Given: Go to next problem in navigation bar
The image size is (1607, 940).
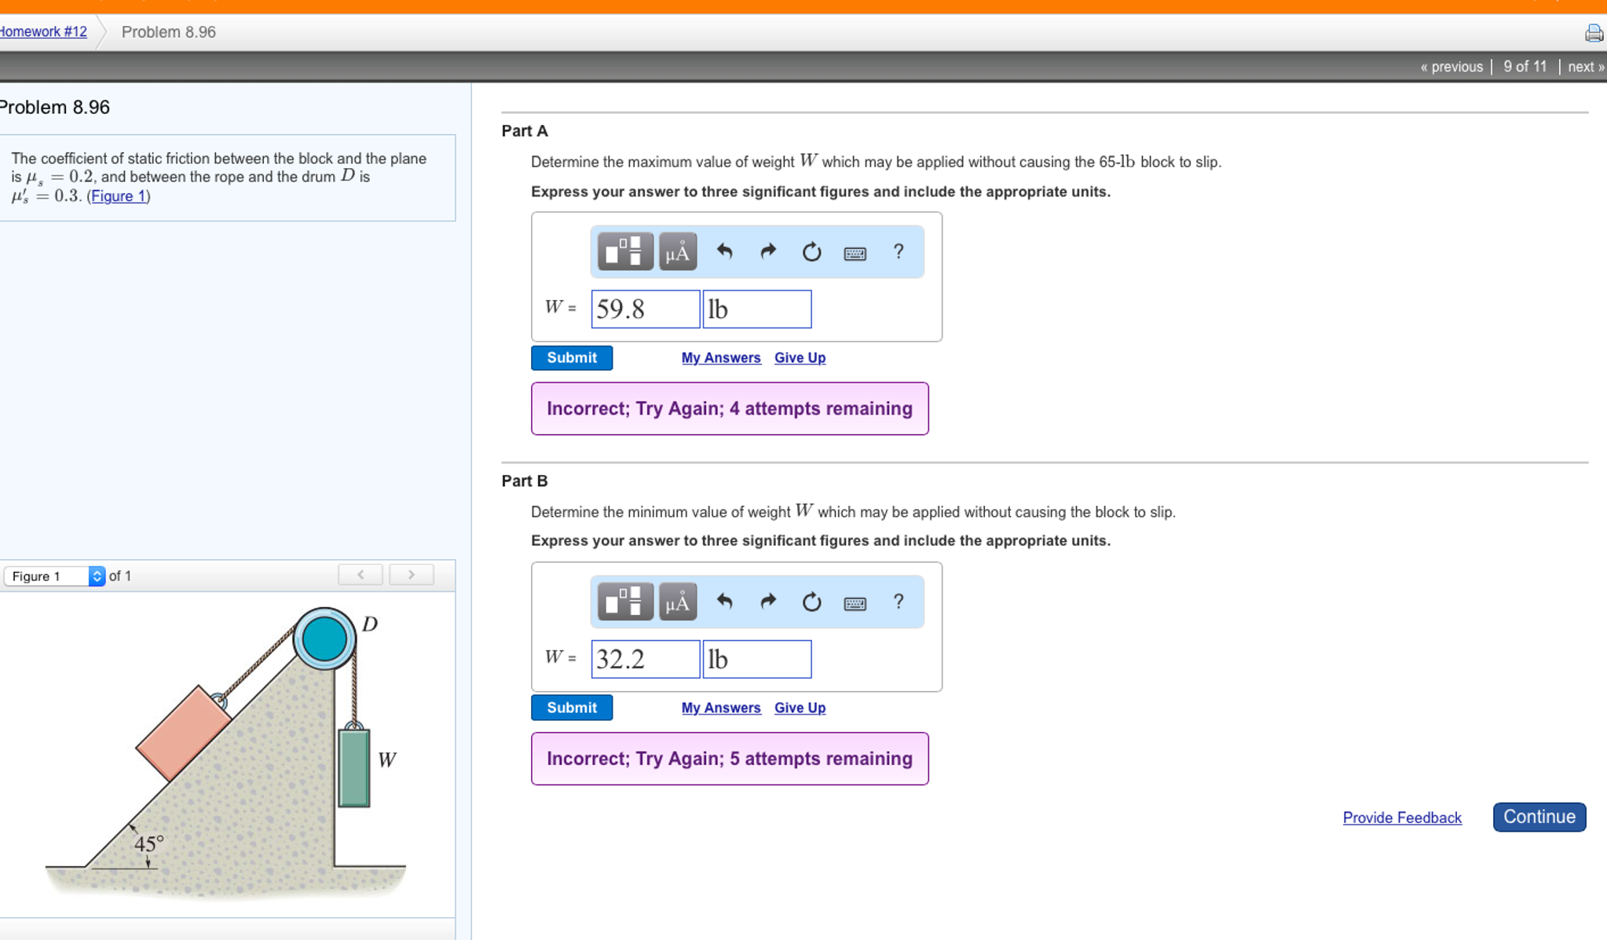Looking at the screenshot, I should pyautogui.click(x=1585, y=67).
